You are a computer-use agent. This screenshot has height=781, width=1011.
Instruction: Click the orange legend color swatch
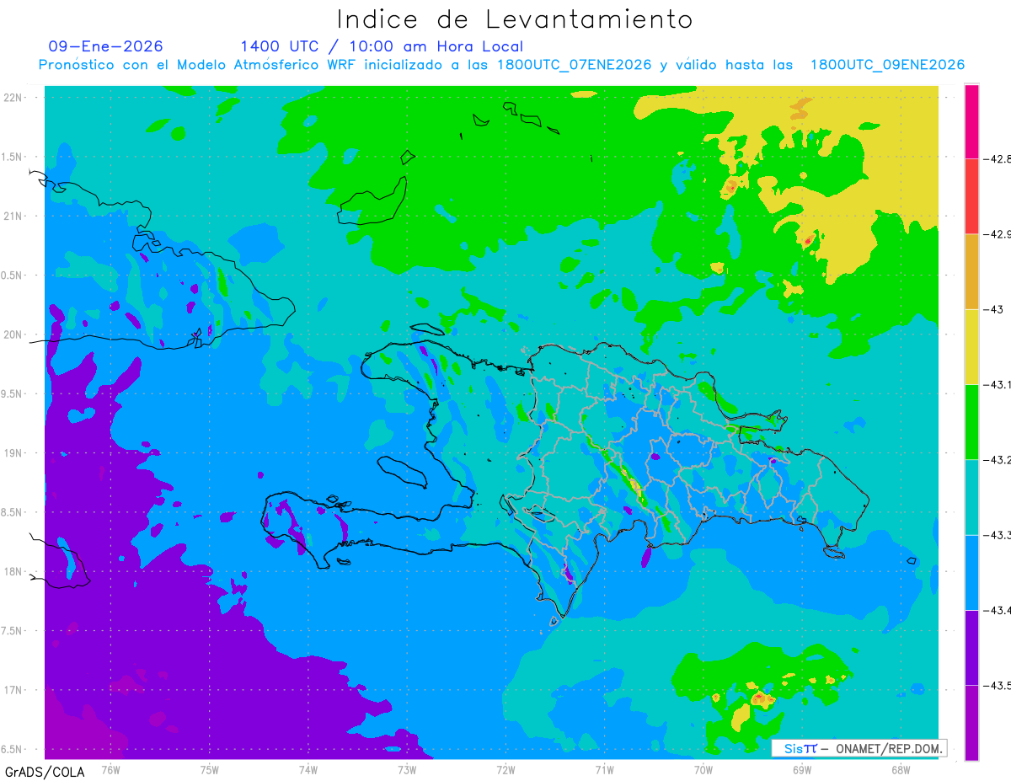(x=971, y=271)
